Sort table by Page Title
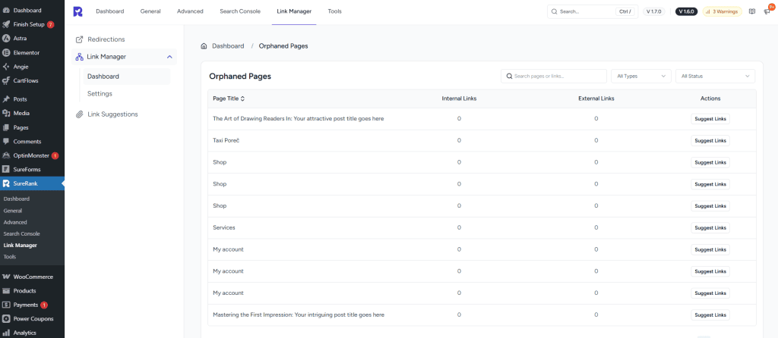This screenshot has width=778, height=338. [x=229, y=99]
